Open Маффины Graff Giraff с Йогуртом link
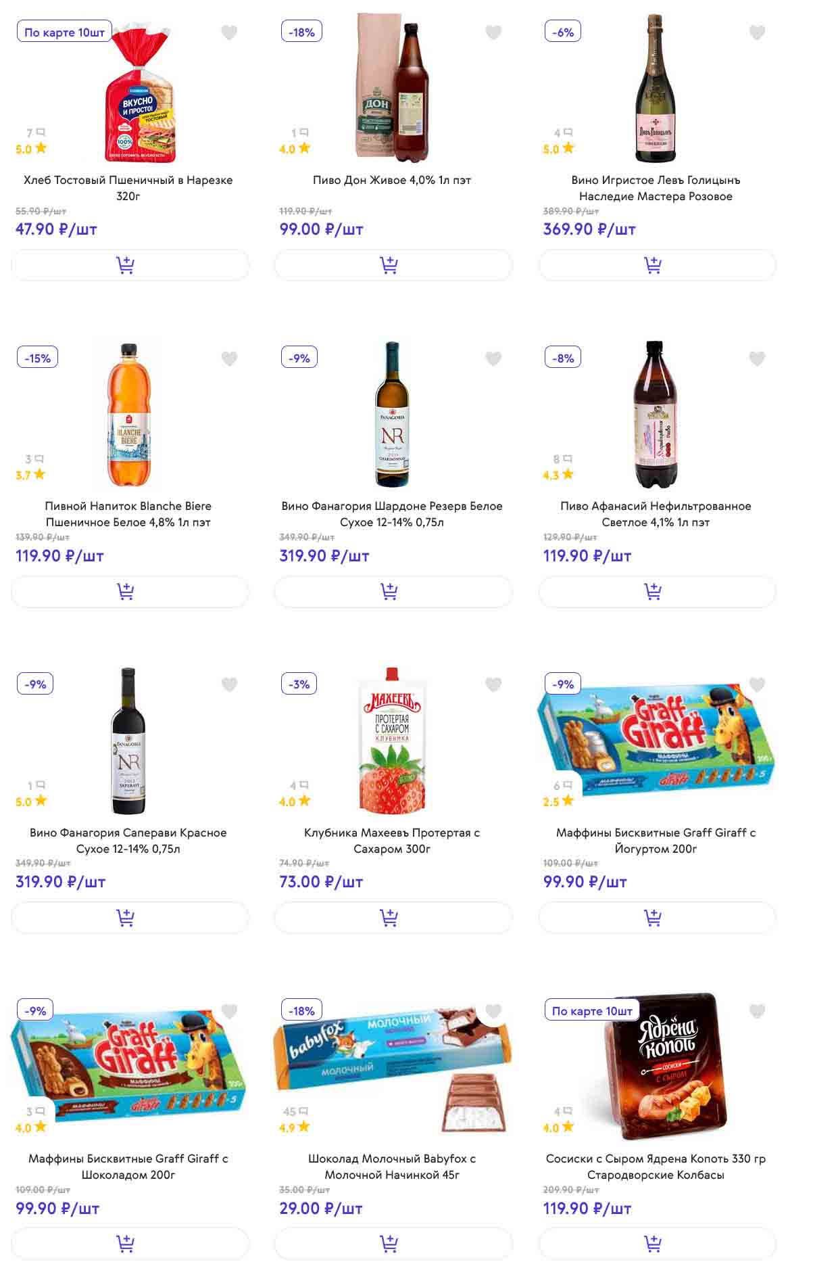Image resolution: width=813 pixels, height=1285 pixels. (656, 841)
